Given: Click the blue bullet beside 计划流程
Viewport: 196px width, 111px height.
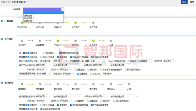Looking at the screenshot, I should 2,21.
